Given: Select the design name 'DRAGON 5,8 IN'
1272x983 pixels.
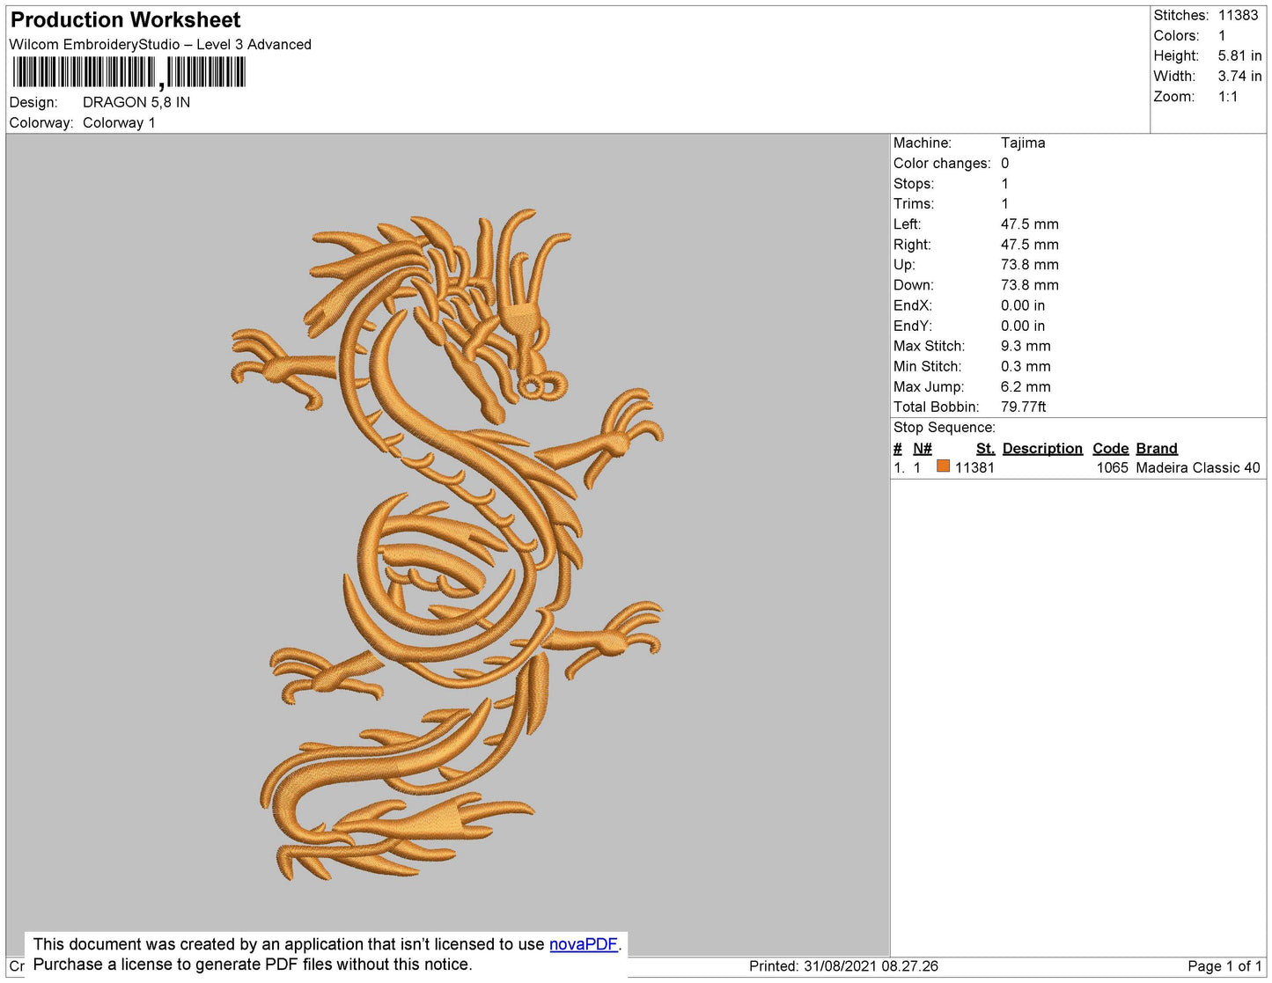Looking at the screenshot, I should coord(136,102).
